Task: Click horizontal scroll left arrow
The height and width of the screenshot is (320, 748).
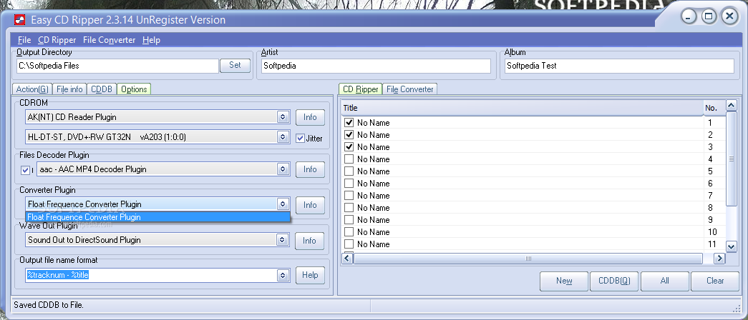Action: tap(347, 258)
